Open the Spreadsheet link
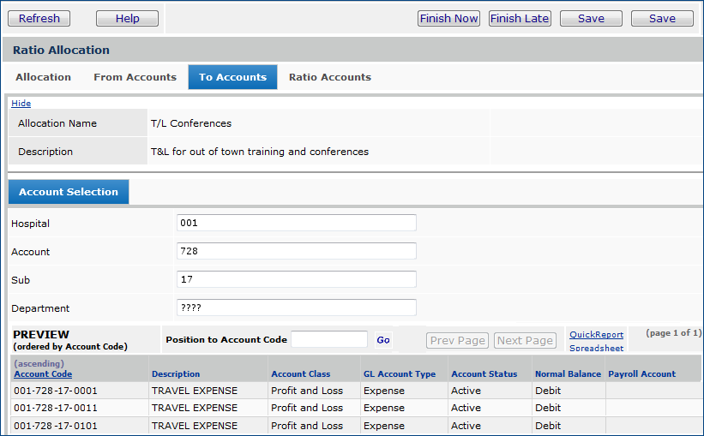Viewport: 704px width, 436px height. (x=596, y=349)
